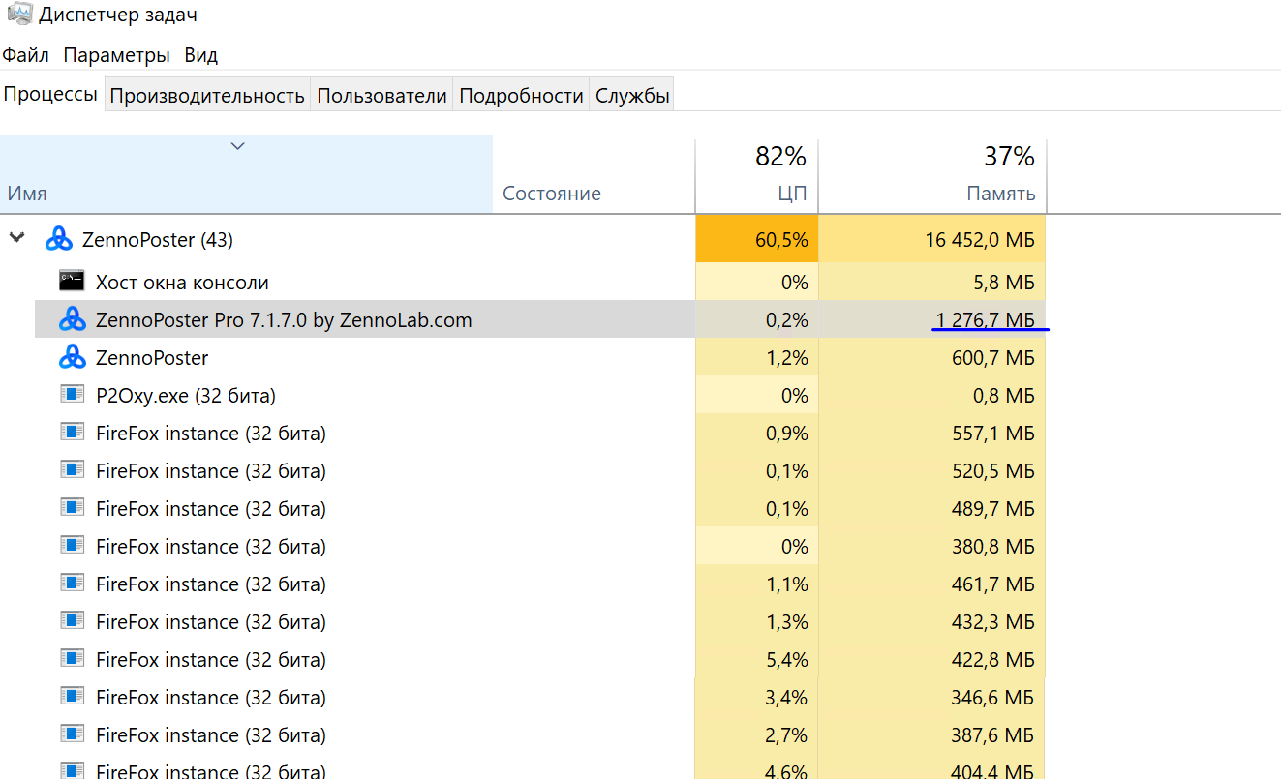The image size is (1281, 779).
Task: Click the 1,1% CPU value
Action: [787, 584]
